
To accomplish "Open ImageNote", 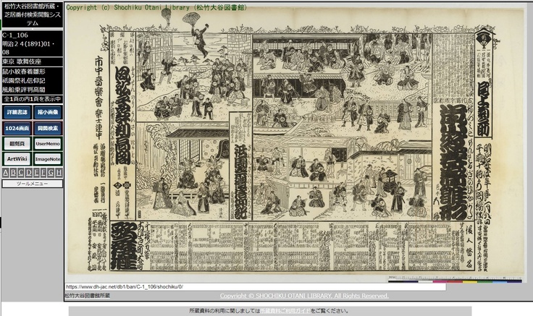I will [48, 158].
